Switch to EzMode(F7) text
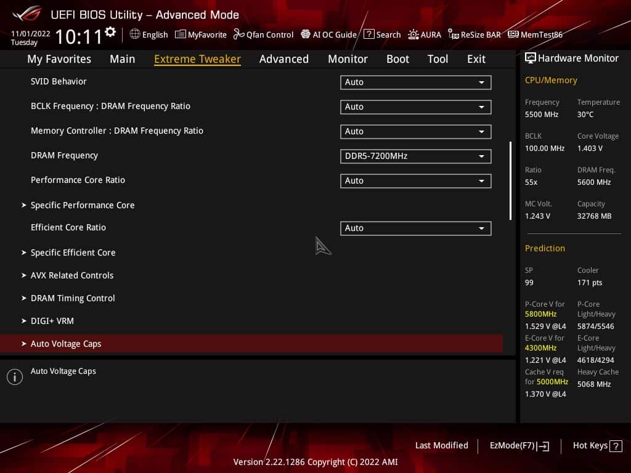This screenshot has height=473, width=631. click(512, 445)
